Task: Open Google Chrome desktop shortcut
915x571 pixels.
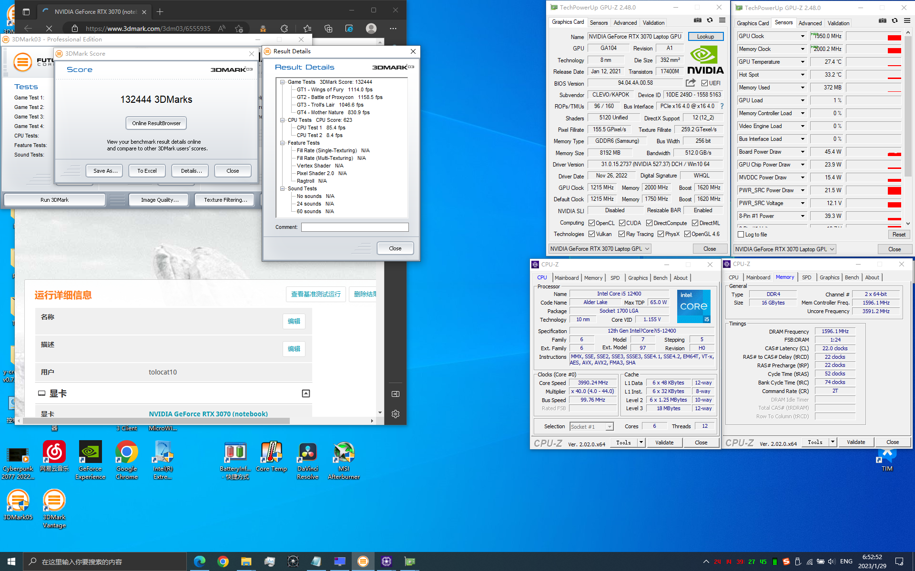Action: [126, 461]
